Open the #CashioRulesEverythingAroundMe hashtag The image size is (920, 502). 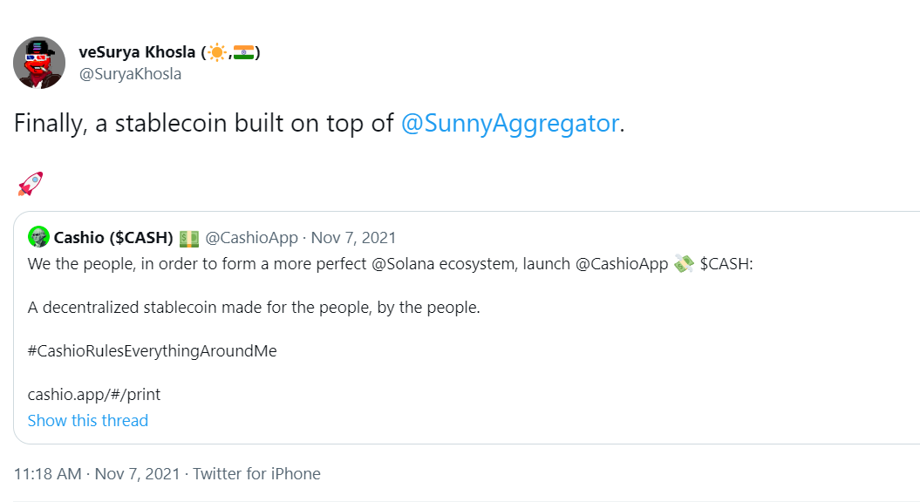[x=153, y=351]
